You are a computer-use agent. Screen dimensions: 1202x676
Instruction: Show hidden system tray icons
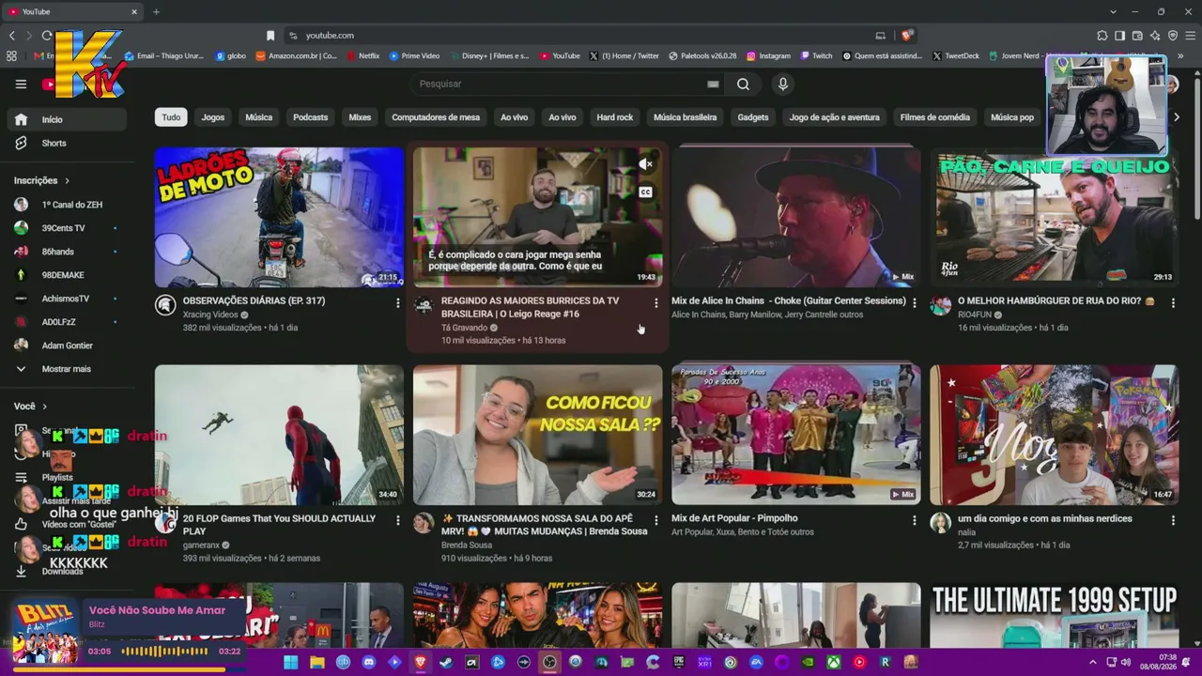pyautogui.click(x=1092, y=662)
